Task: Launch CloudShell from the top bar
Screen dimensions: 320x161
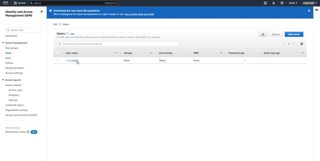Action: coord(265,3)
